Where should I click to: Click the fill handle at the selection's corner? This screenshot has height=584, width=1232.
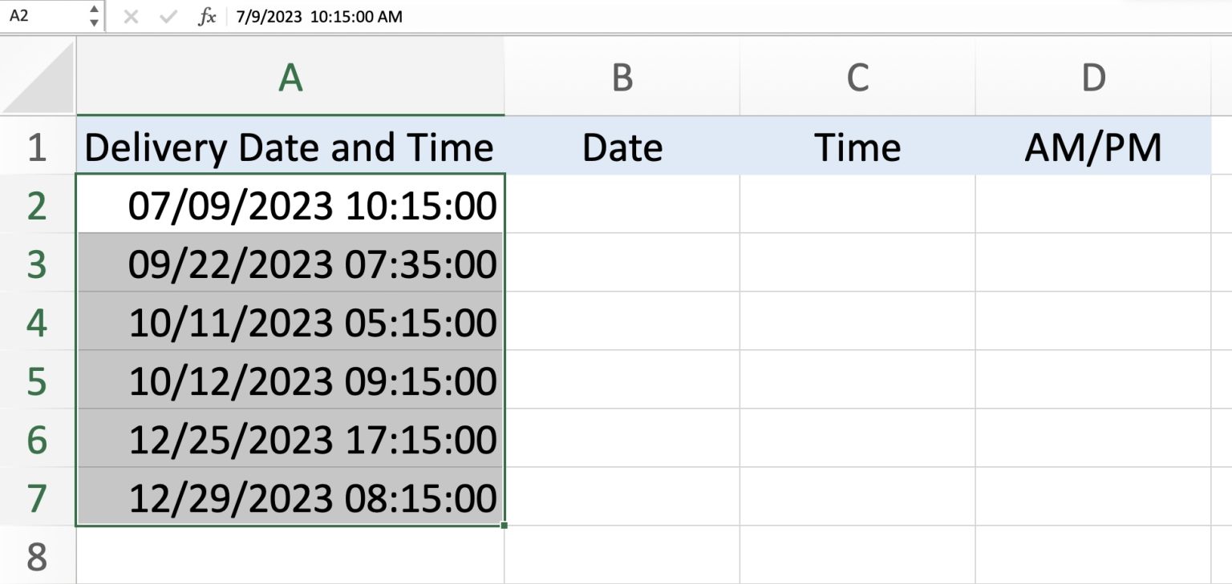[x=504, y=524]
